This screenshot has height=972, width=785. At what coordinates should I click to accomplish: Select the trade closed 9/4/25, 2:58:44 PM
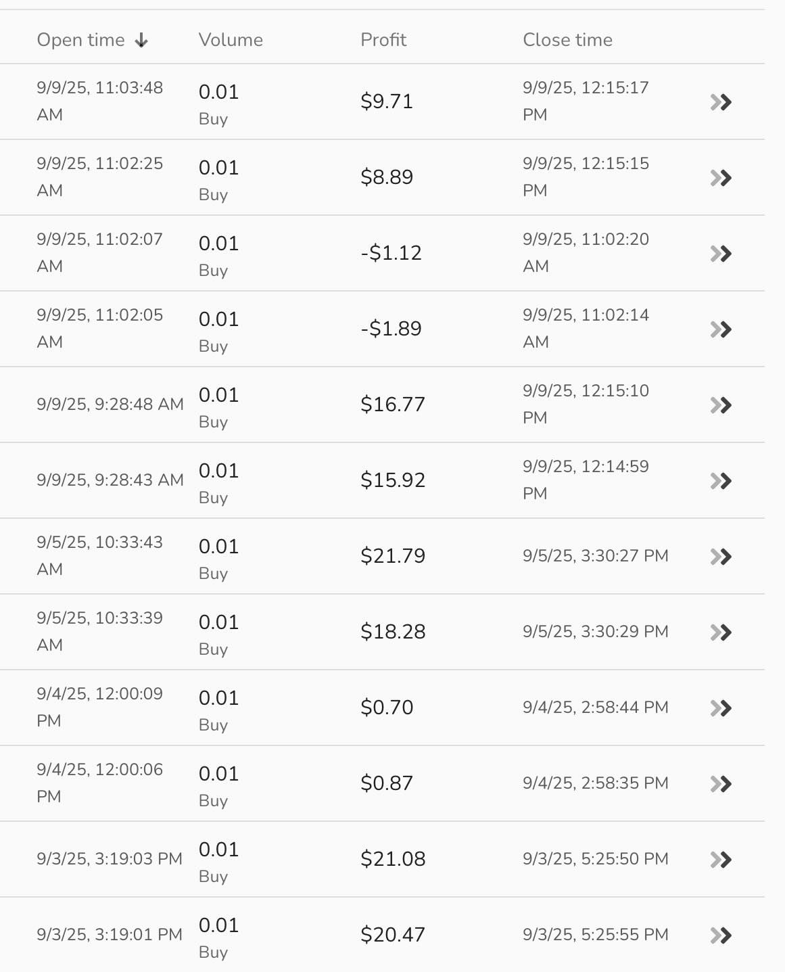[x=595, y=708]
